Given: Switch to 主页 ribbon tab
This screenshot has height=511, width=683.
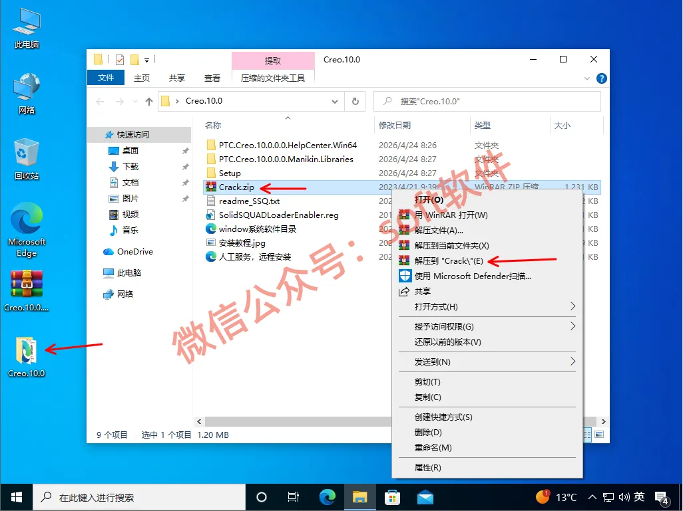Looking at the screenshot, I should click(x=142, y=78).
